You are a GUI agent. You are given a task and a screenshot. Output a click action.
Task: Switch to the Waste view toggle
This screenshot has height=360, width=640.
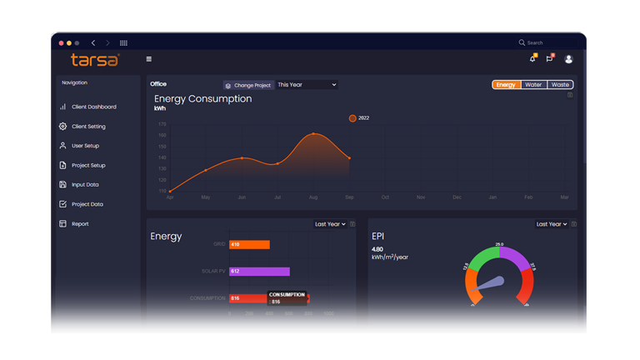click(x=560, y=85)
